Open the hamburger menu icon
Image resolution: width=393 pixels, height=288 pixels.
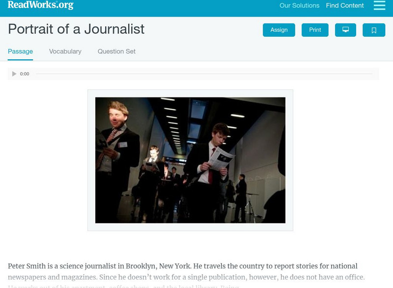[379, 5]
